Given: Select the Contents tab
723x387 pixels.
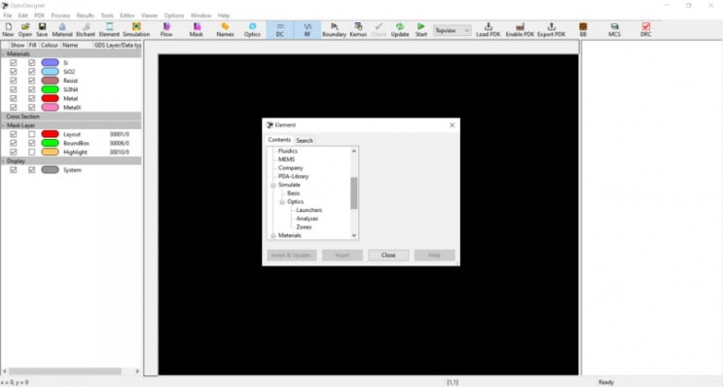Looking at the screenshot, I should coord(279,140).
